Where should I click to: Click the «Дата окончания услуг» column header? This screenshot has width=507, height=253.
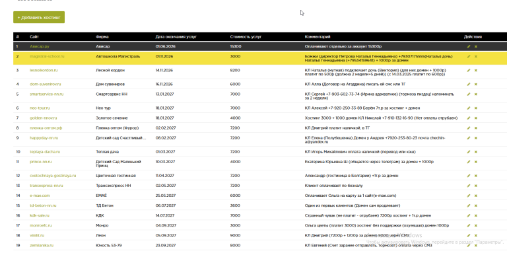[x=176, y=37]
